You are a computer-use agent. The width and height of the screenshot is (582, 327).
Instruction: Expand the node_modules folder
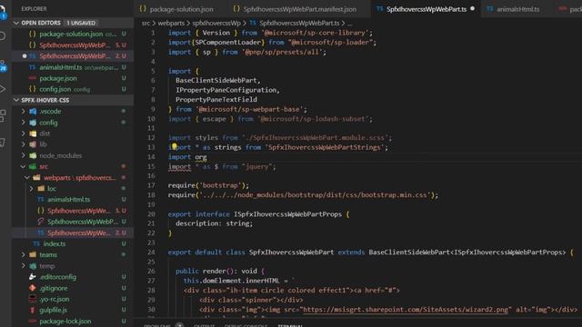(24, 155)
